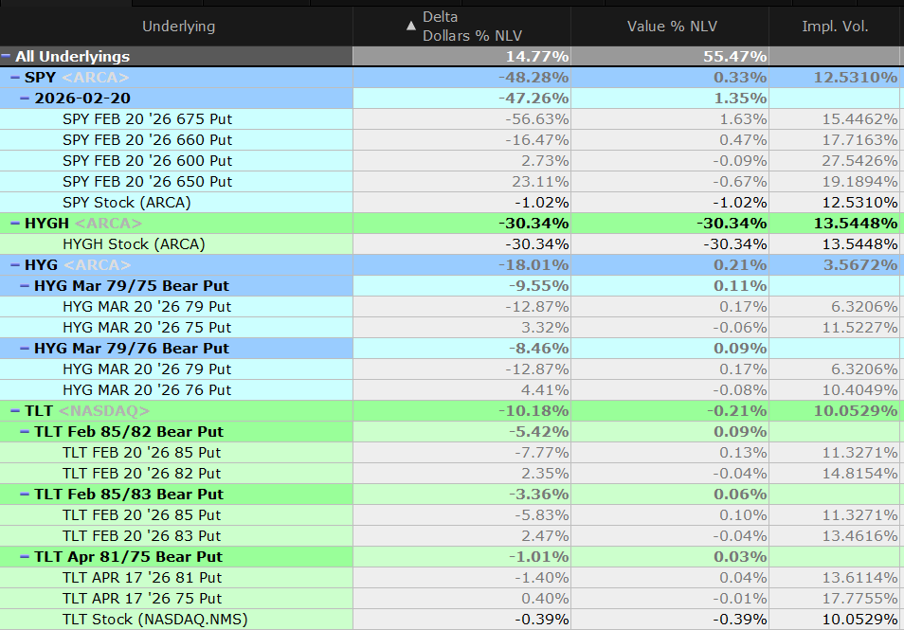Collapse the HYG <ARCA> group
This screenshot has height=630, width=904.
(x=15, y=264)
